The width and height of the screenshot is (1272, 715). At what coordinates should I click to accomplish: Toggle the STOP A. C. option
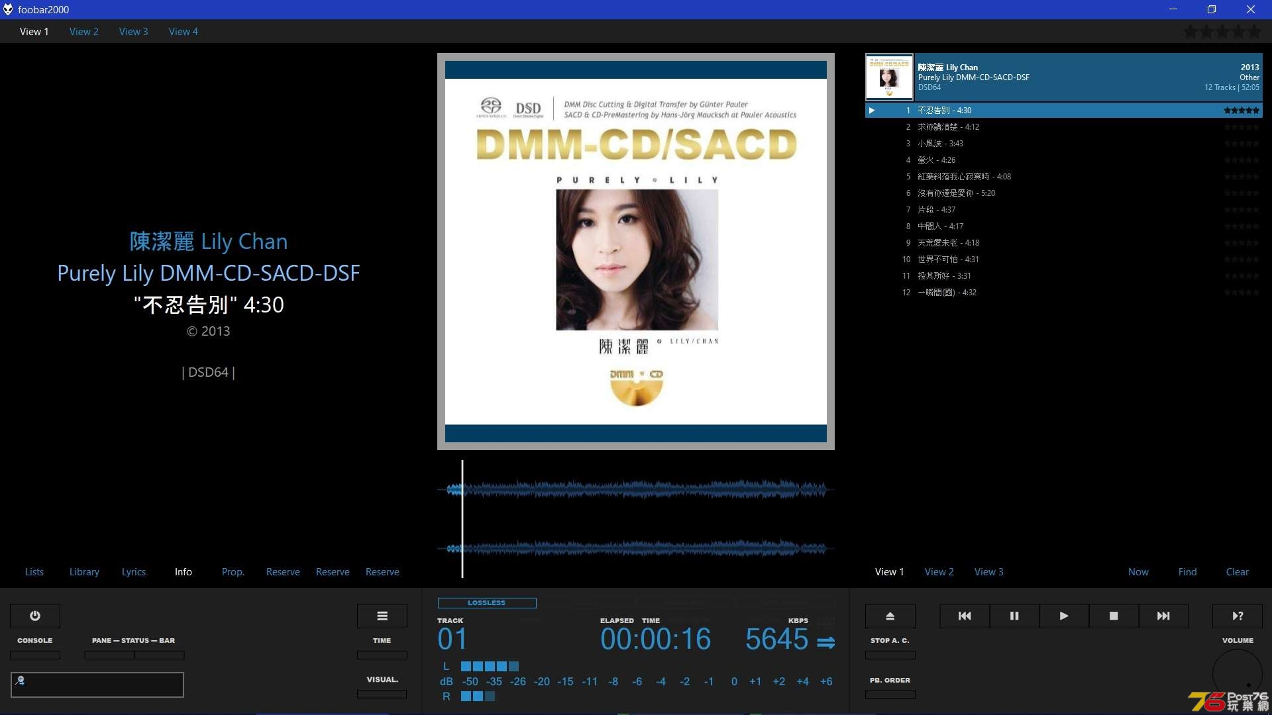click(890, 655)
